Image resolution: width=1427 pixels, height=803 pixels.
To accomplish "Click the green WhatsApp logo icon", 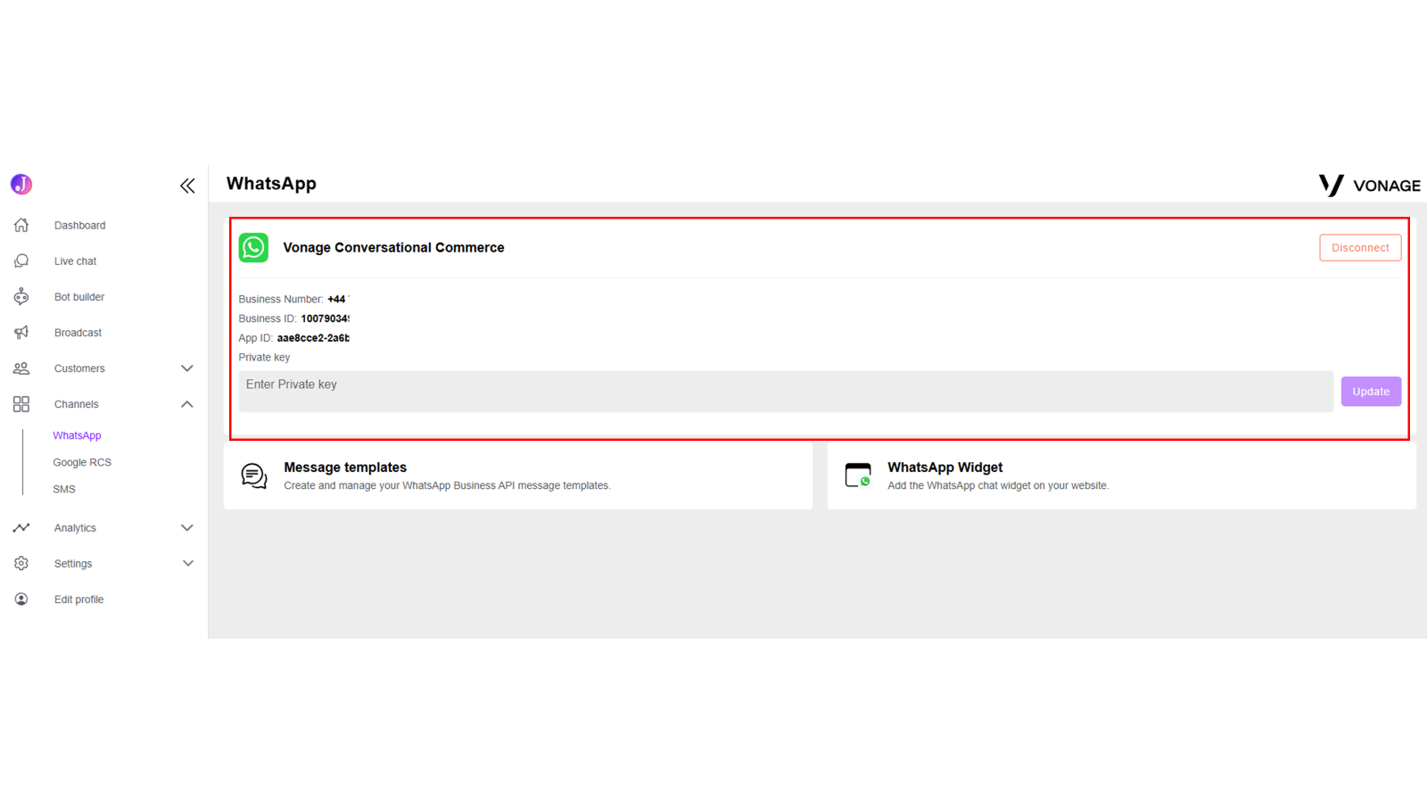I will coord(253,247).
